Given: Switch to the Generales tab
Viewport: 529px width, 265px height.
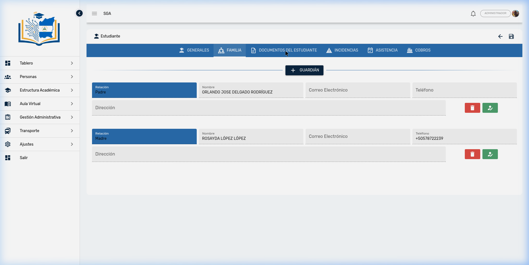Looking at the screenshot, I should [x=194, y=50].
